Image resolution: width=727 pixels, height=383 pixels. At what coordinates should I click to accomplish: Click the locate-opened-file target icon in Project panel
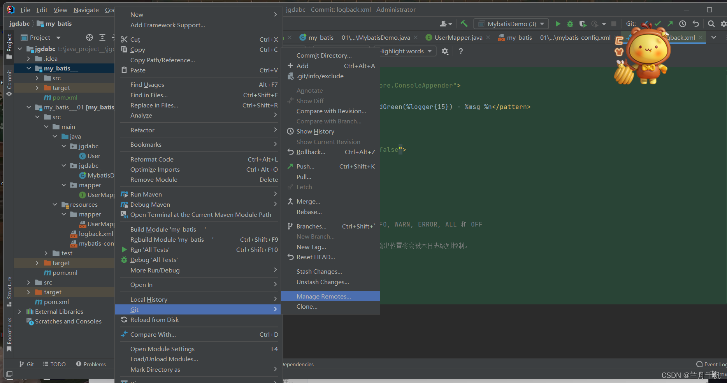(x=90, y=37)
